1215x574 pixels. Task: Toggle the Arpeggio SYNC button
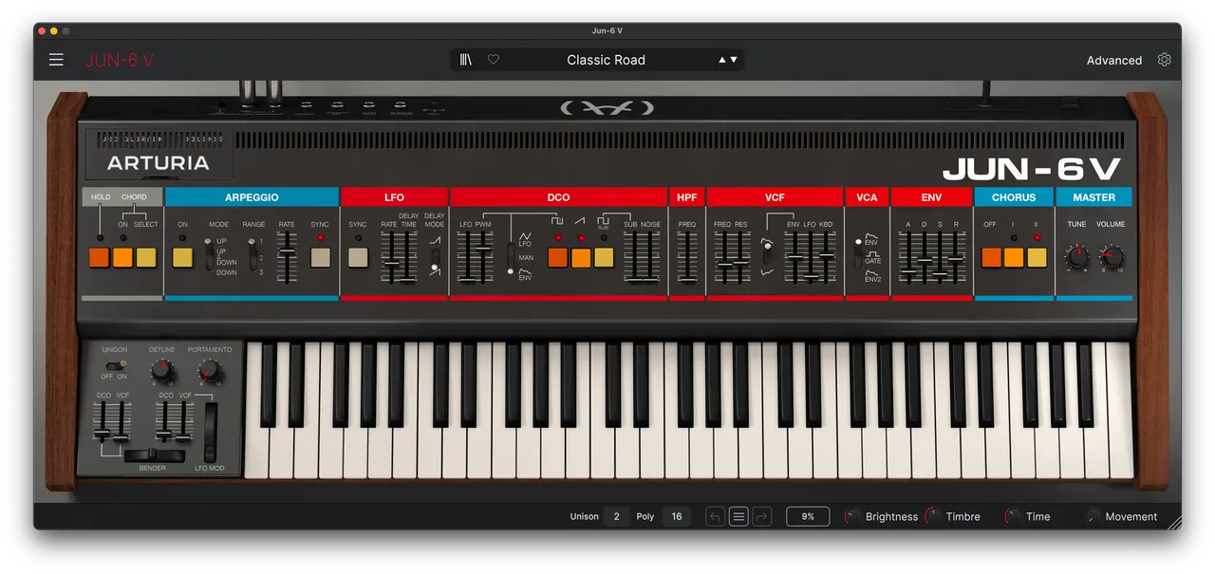[x=320, y=257]
